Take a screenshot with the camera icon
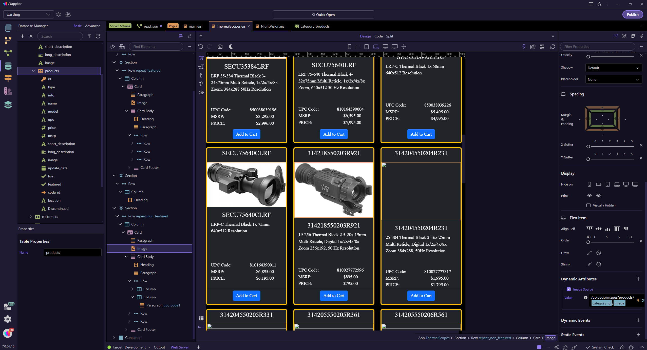 coord(220,47)
